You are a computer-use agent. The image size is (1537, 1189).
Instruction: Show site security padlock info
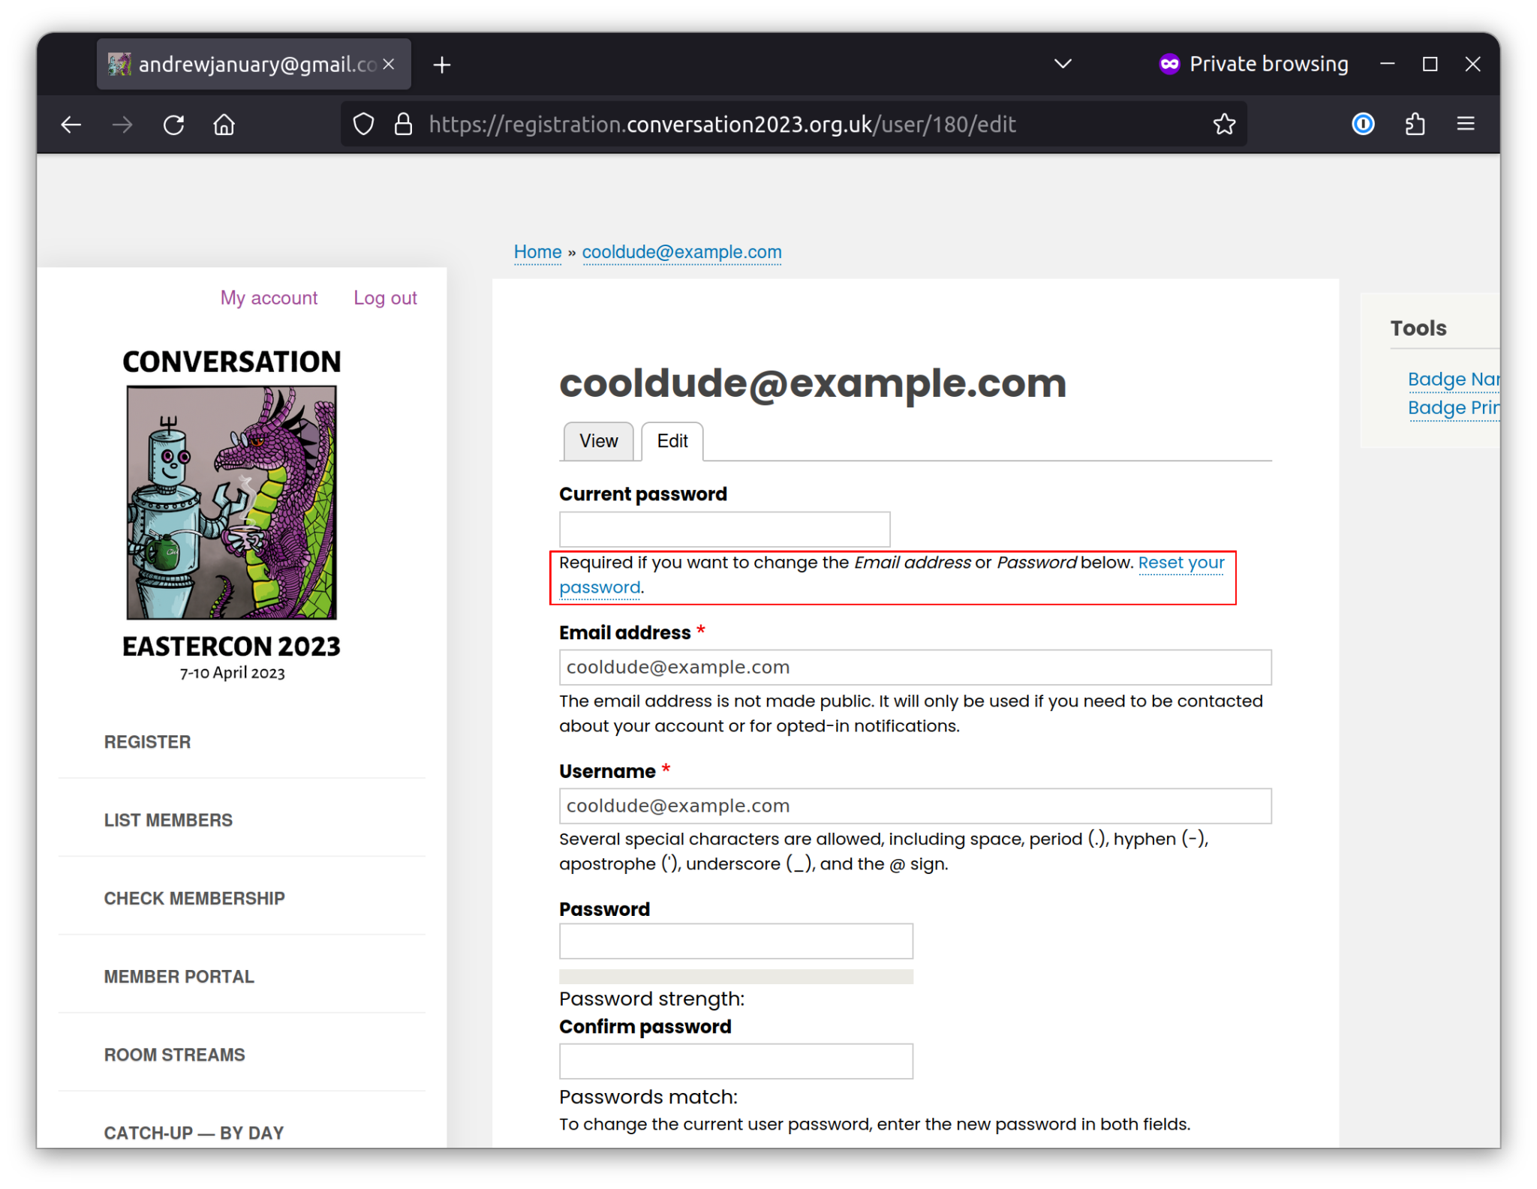(403, 125)
